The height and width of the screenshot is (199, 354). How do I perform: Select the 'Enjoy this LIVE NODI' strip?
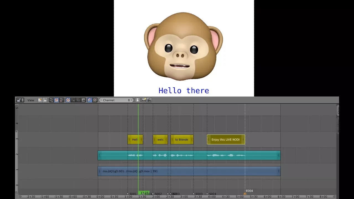point(226,140)
